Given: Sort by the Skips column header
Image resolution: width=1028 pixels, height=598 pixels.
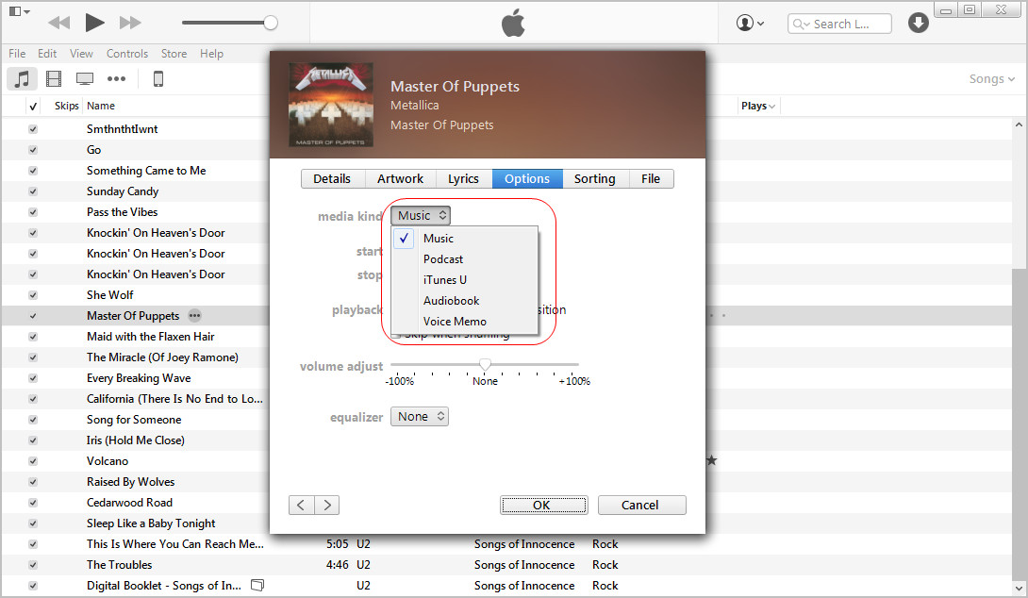Looking at the screenshot, I should click(x=66, y=106).
